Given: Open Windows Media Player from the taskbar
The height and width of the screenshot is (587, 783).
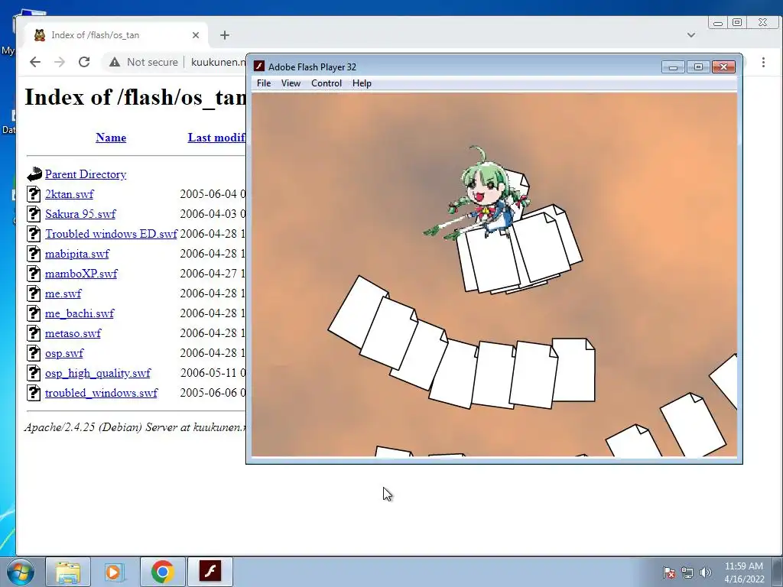Looking at the screenshot, I should [114, 572].
